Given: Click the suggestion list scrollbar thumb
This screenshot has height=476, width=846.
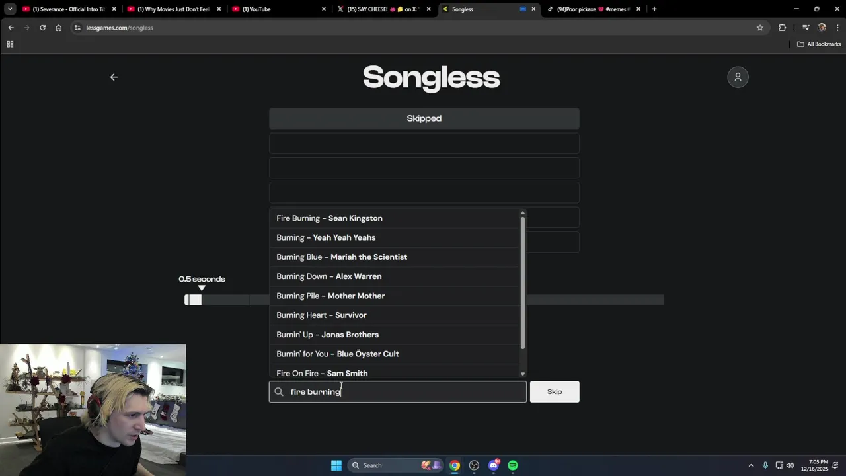Looking at the screenshot, I should (523, 283).
